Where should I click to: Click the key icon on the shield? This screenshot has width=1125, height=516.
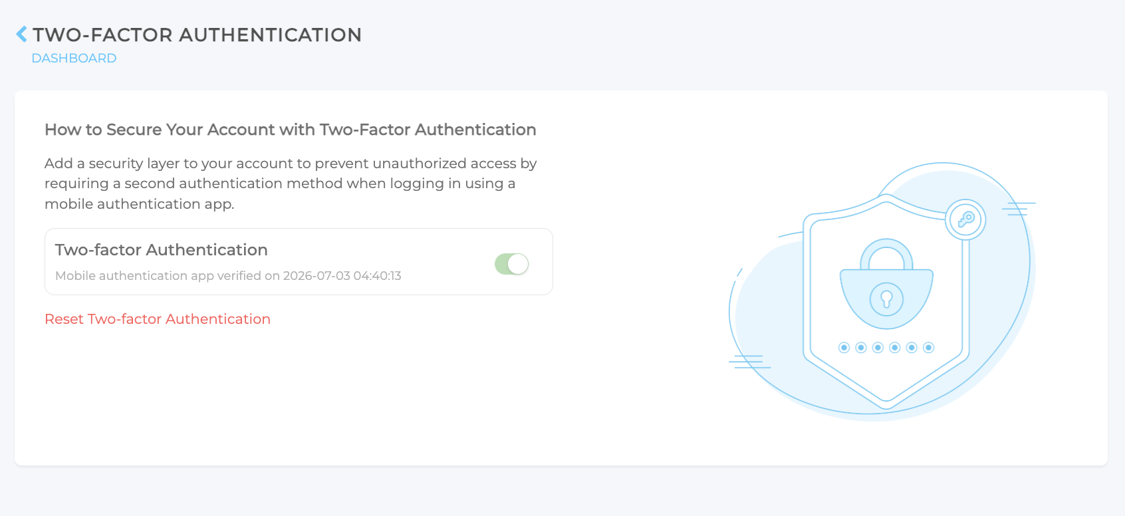tap(965, 219)
